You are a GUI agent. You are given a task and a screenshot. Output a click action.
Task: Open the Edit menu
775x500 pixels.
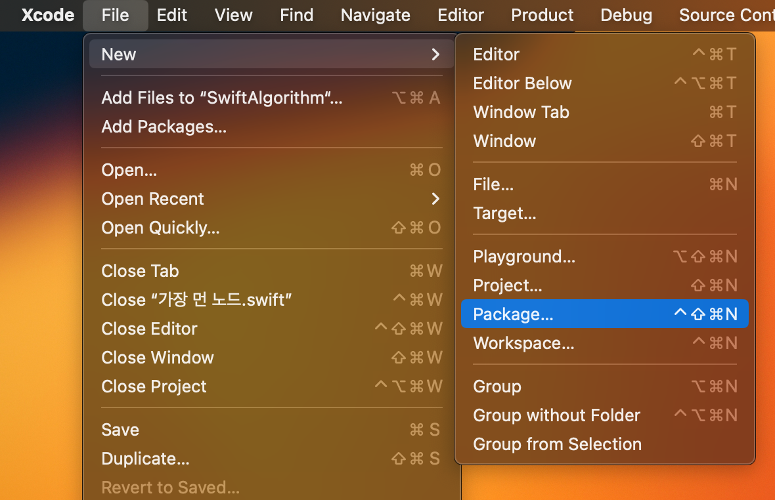[172, 15]
